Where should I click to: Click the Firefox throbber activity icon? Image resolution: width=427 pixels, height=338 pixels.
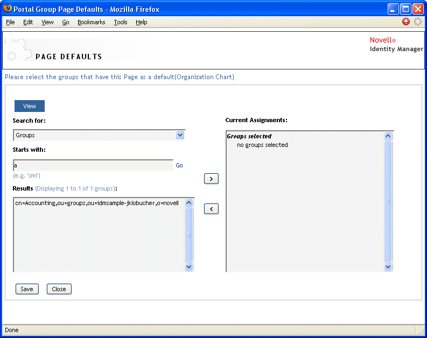tap(418, 22)
